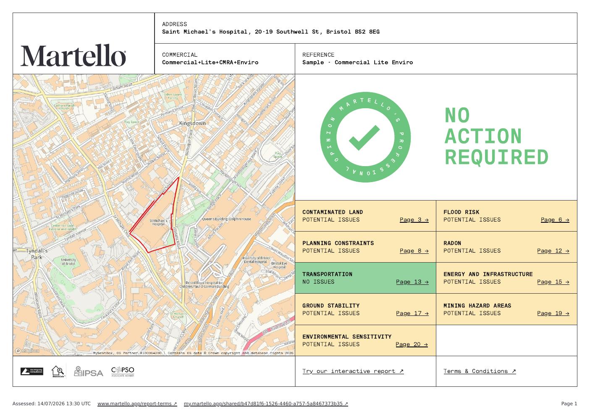This screenshot has height=417, width=590.
Task: Open the my.martello.app shared report link
Action: [x=266, y=404]
